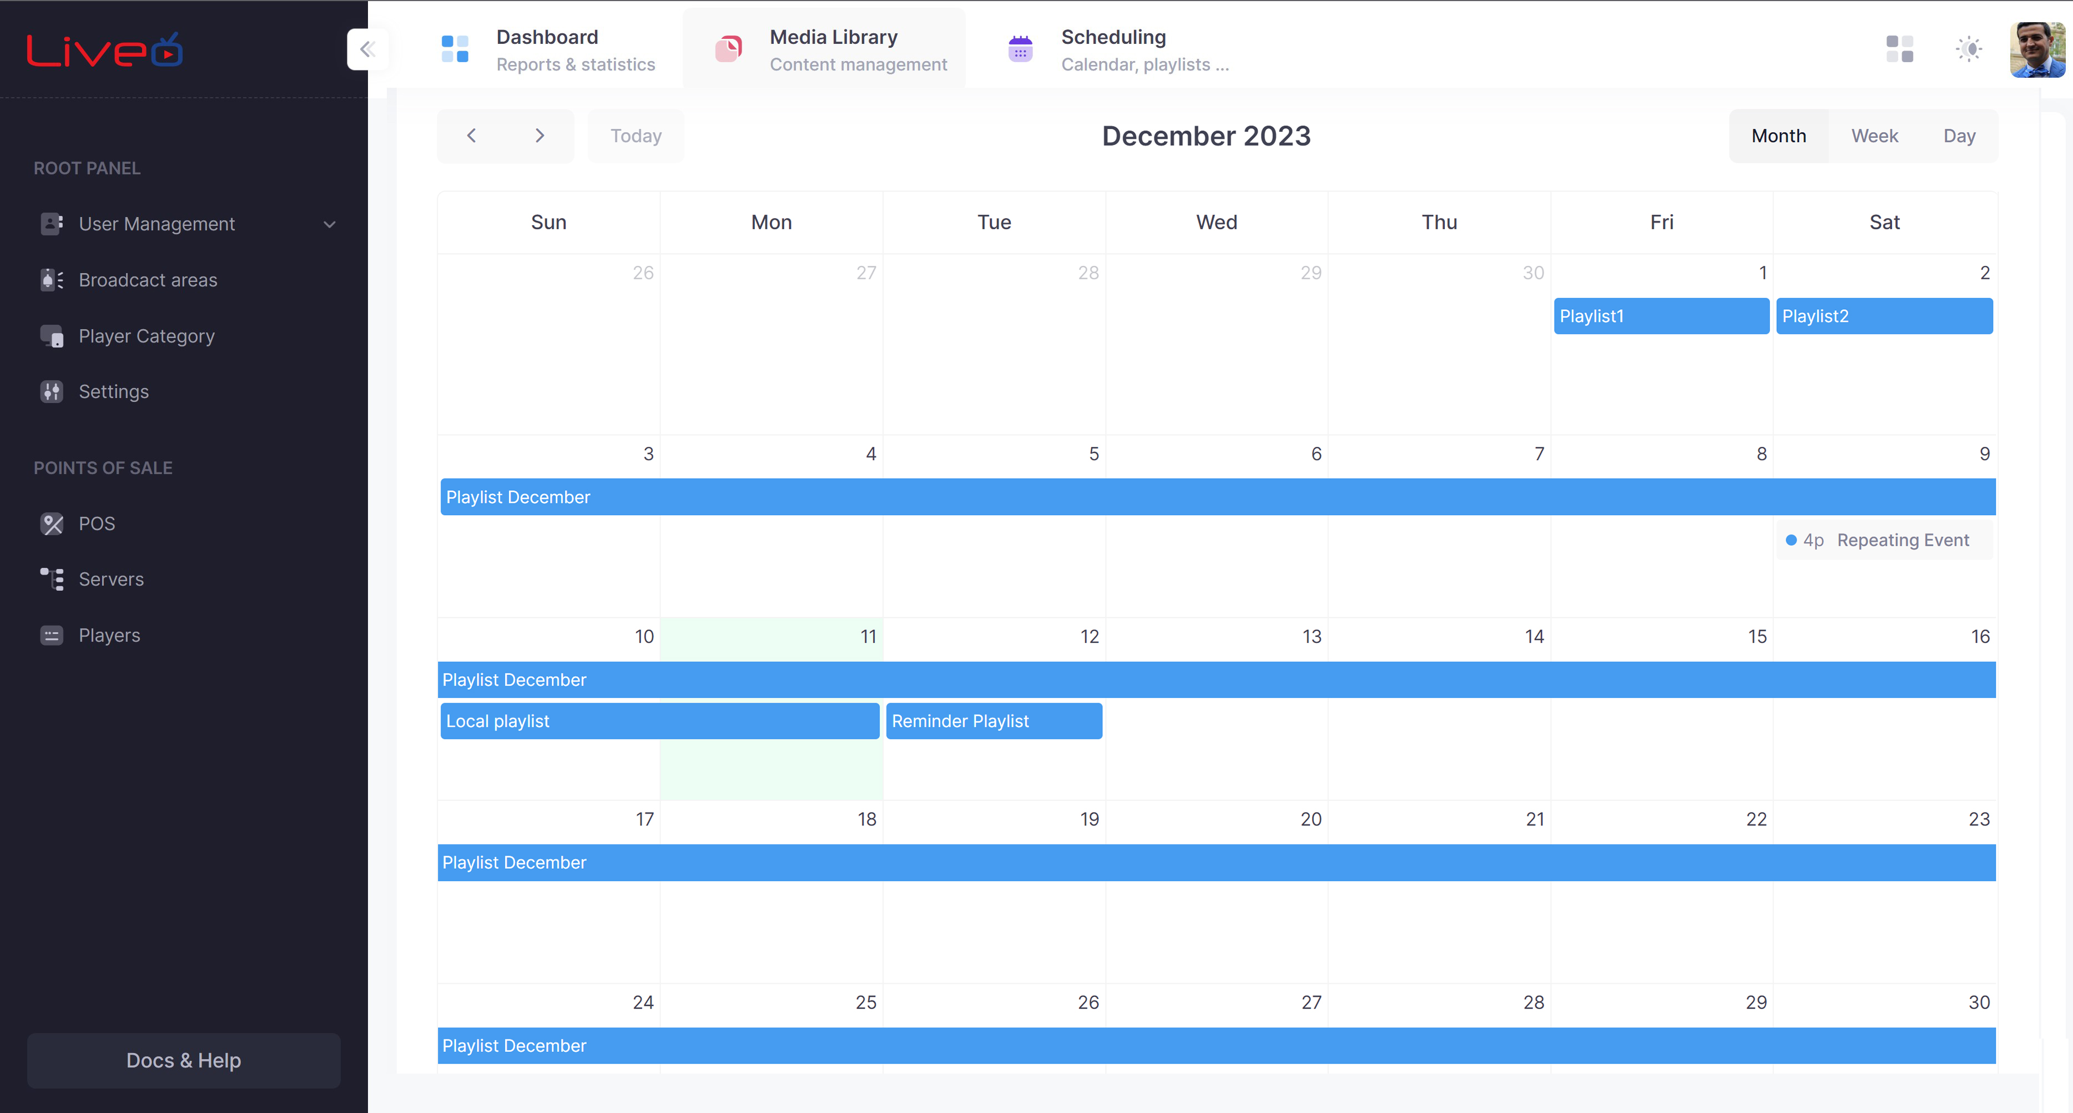Click the Servers tree icon
2073x1113 pixels.
[x=52, y=580]
